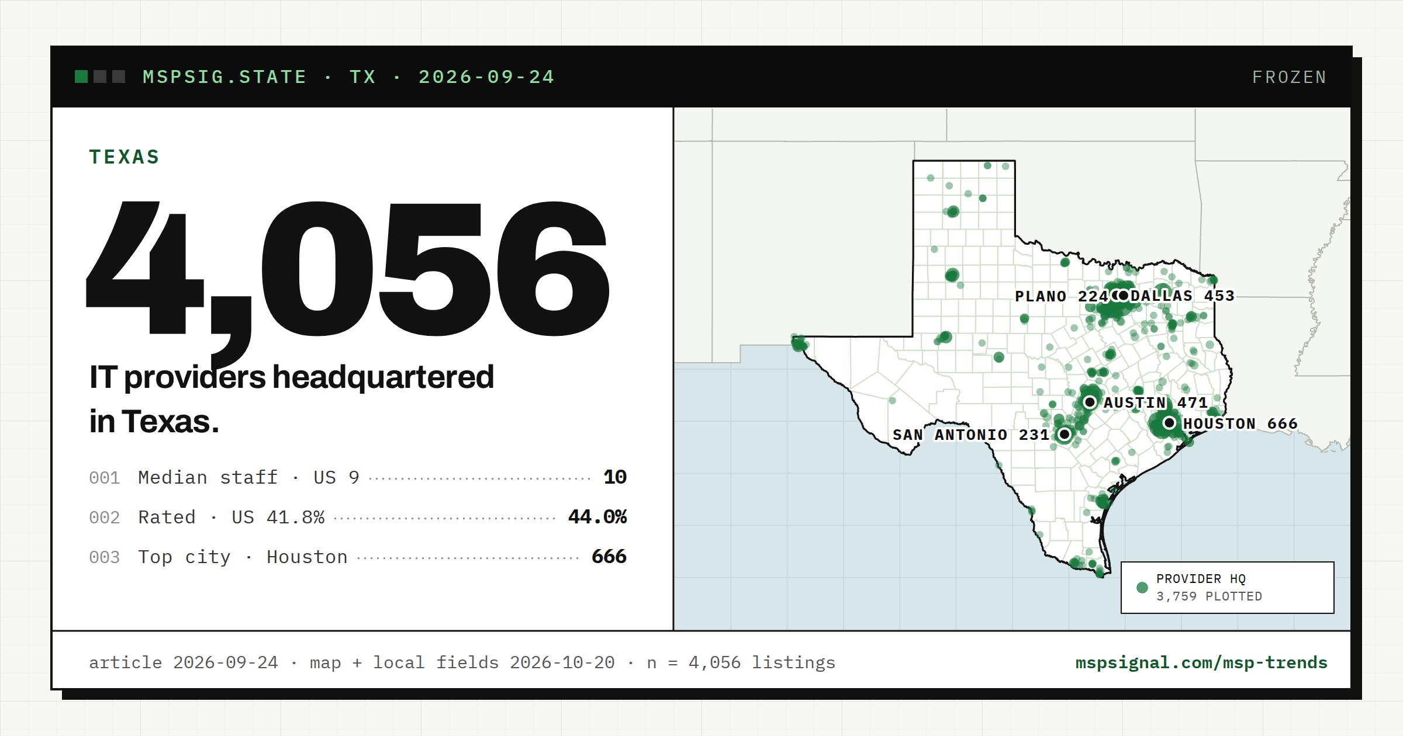Click the Rated value 44.0%

[x=597, y=517]
